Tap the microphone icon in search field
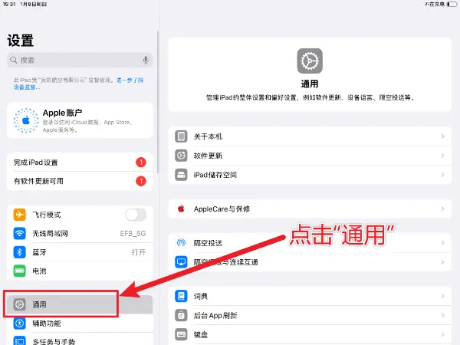Image resolution: width=460 pixels, height=345 pixels. coord(146,60)
